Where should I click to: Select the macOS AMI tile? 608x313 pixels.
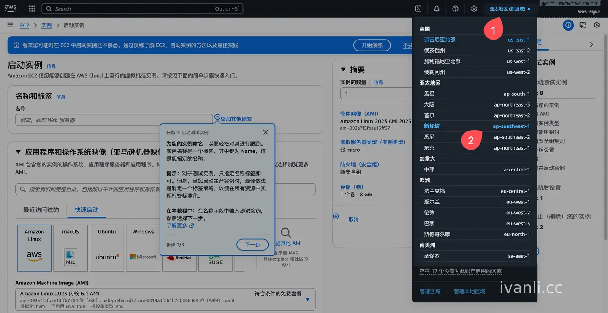[71, 248]
